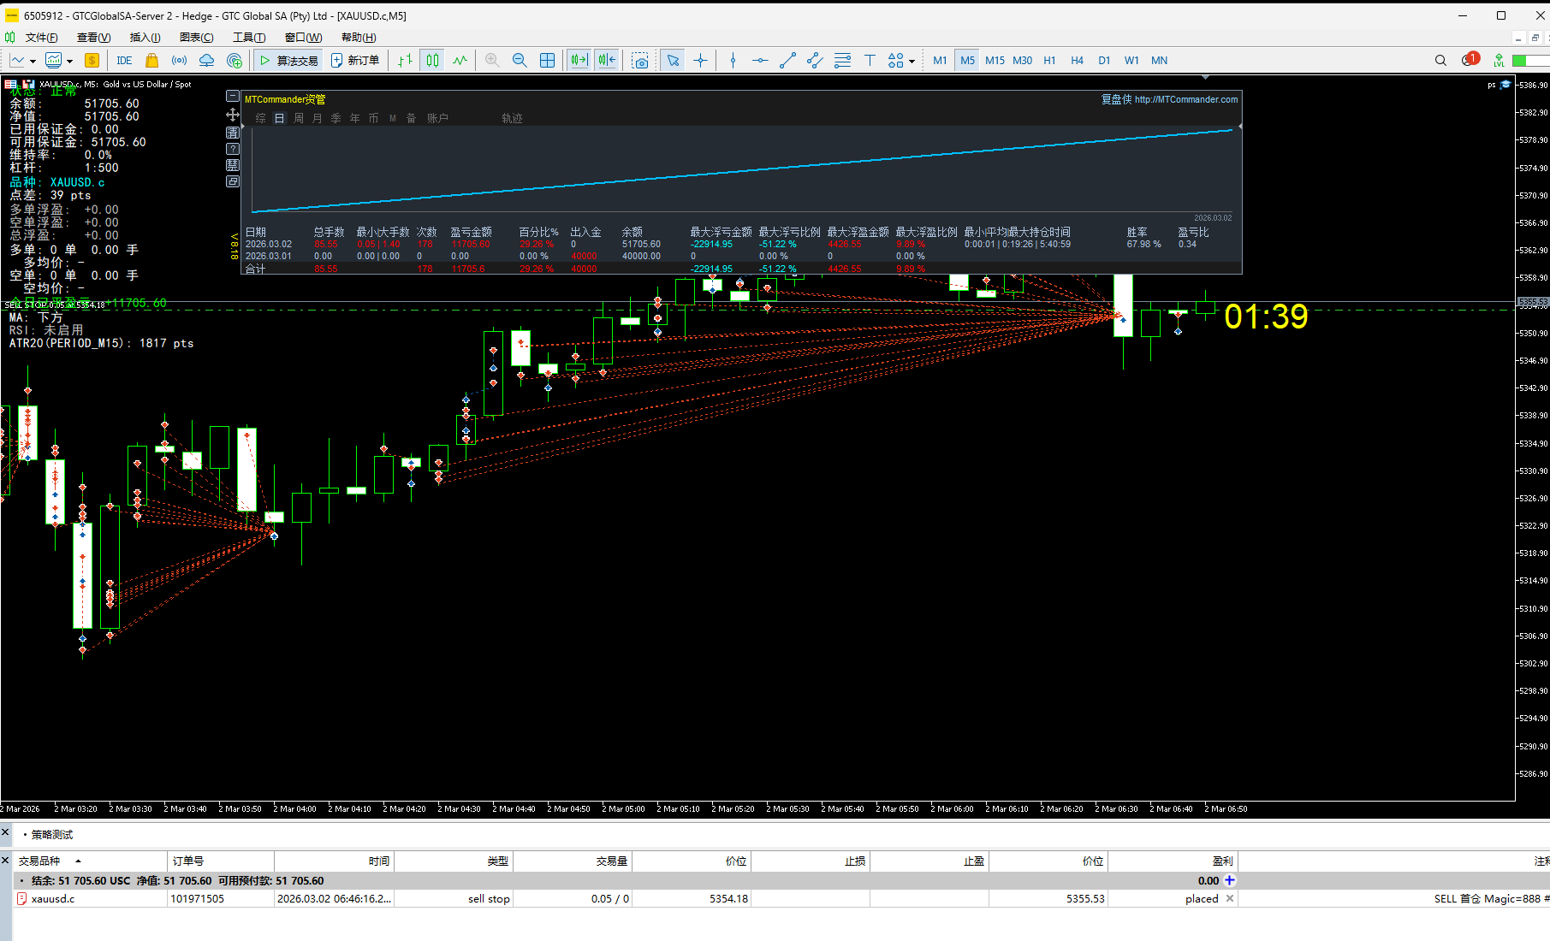1550x941 pixels.
Task: Switch to 账户 account tab in MTCommander
Action: (x=437, y=118)
